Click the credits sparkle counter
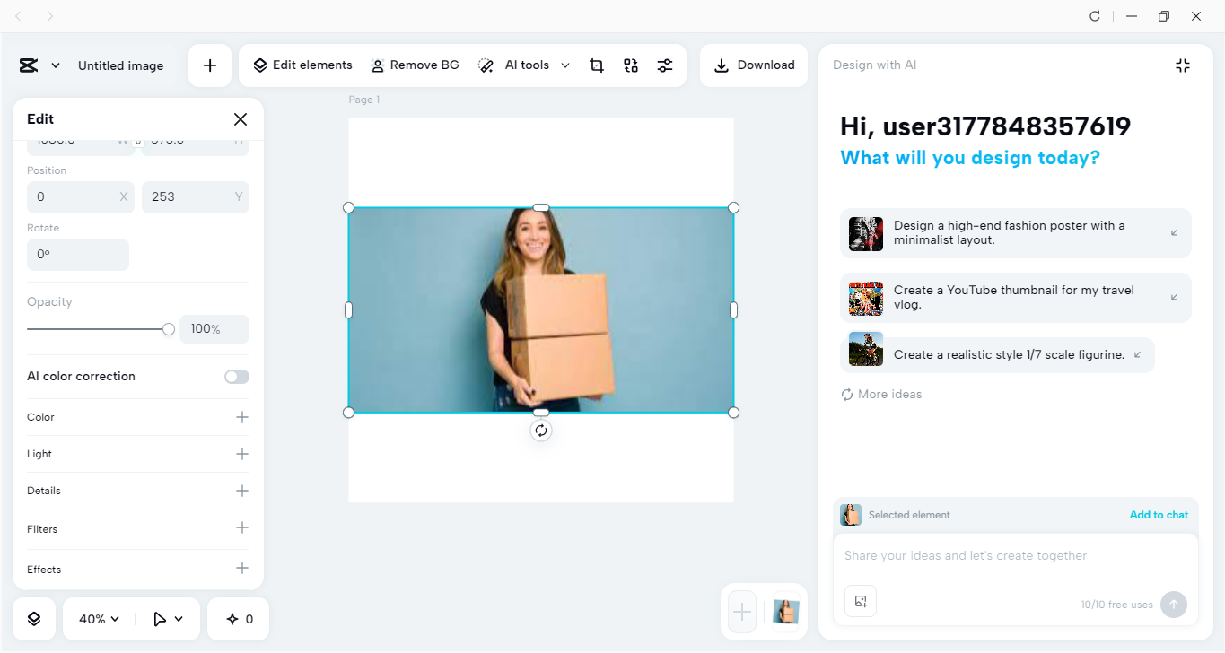Viewport: 1225px width, 653px height. 239,619
